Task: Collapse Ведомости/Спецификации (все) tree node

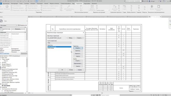Action: [x=1, y=69]
